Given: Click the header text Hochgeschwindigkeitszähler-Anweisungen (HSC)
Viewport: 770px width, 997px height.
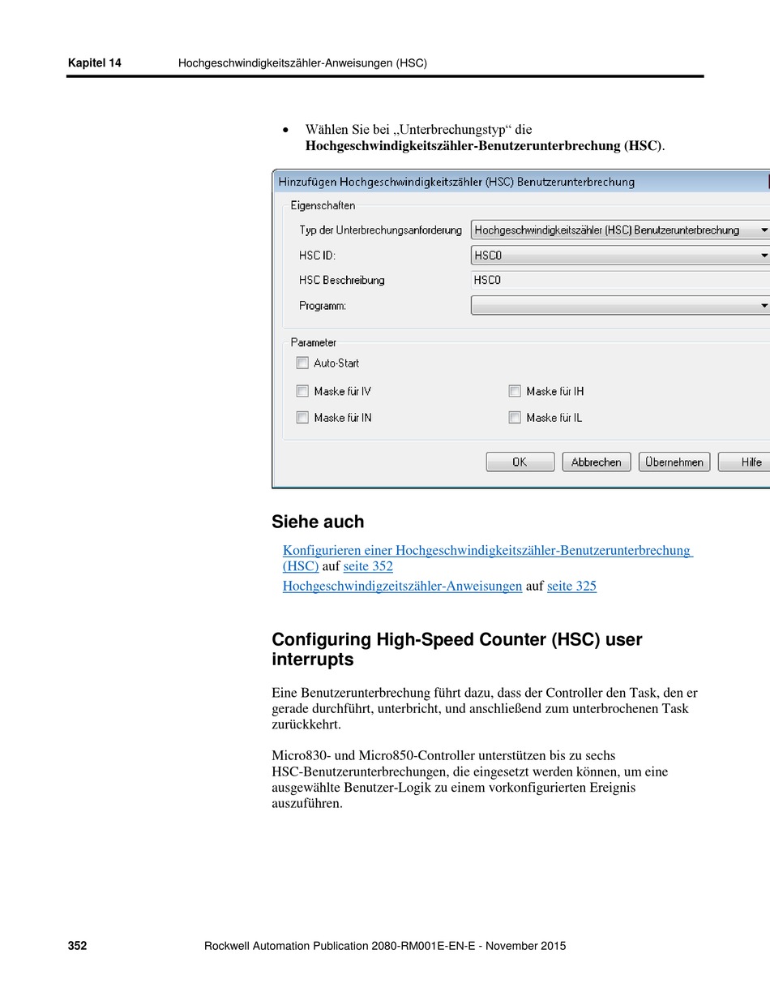Looking at the screenshot, I should click(302, 62).
